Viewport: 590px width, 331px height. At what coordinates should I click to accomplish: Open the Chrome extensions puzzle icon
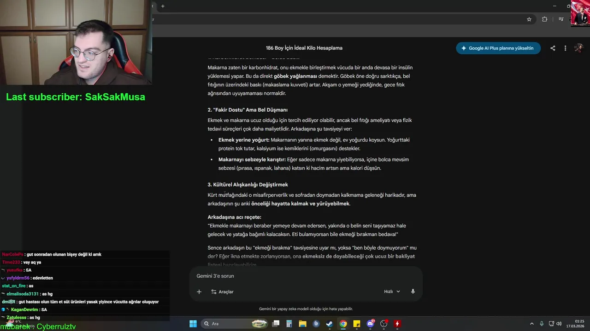(545, 19)
